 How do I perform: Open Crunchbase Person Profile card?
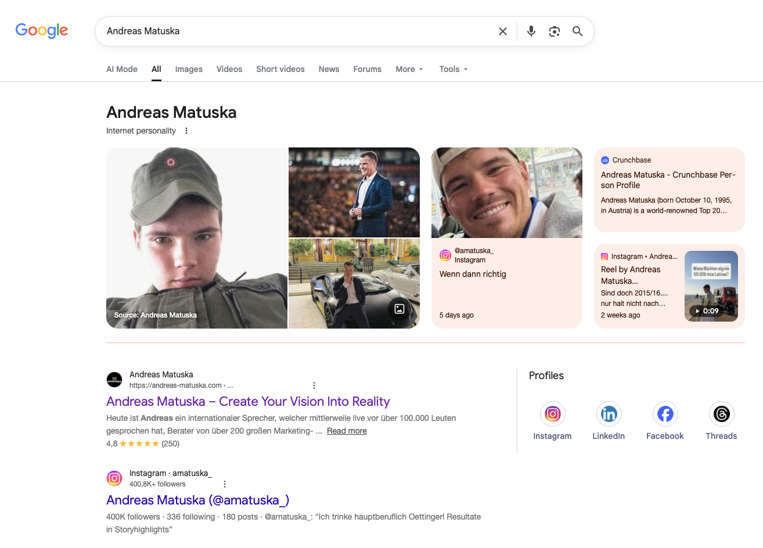click(670, 190)
